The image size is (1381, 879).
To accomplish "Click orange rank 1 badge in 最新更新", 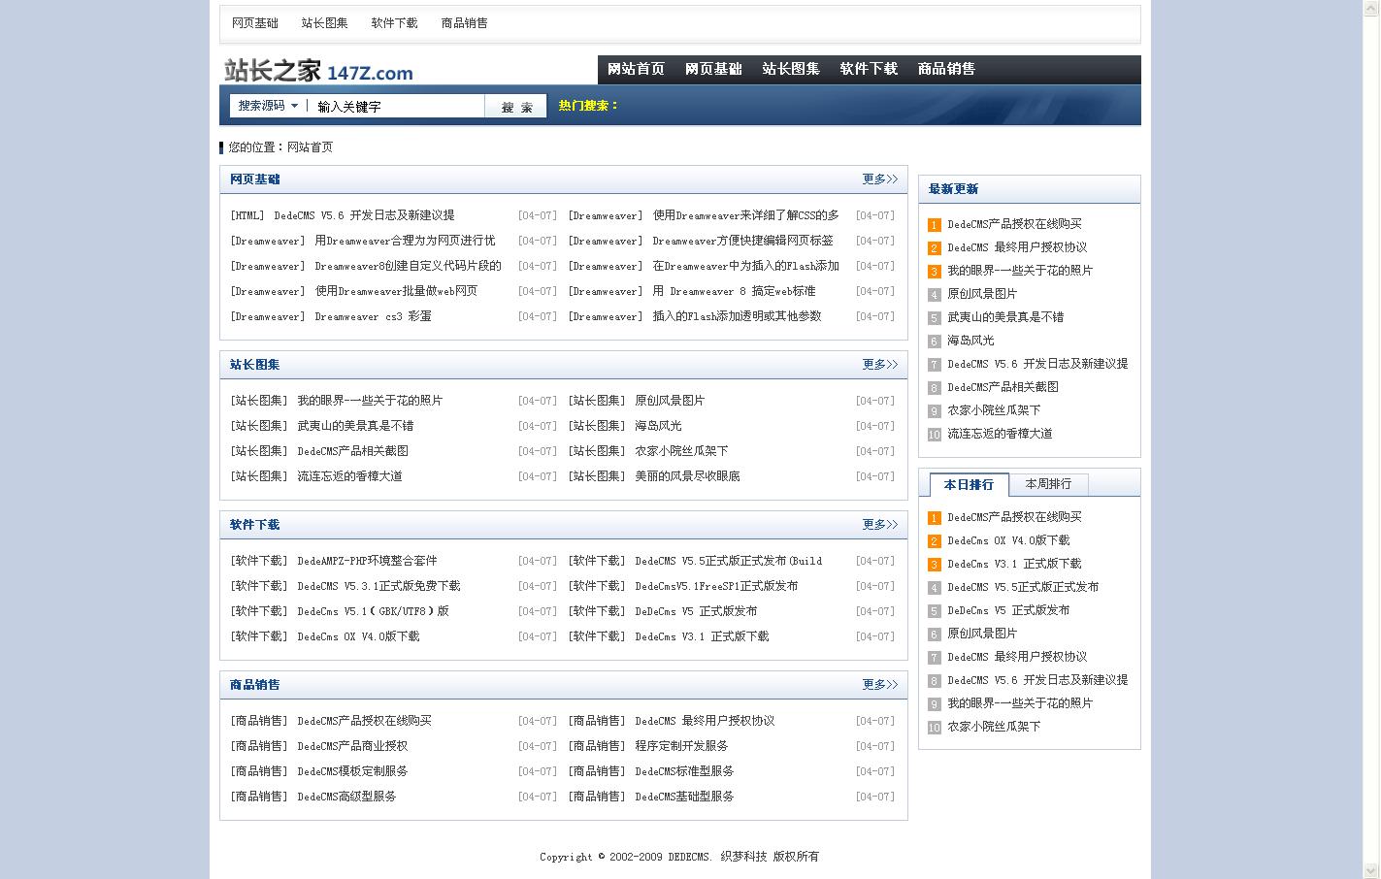I will (x=935, y=225).
